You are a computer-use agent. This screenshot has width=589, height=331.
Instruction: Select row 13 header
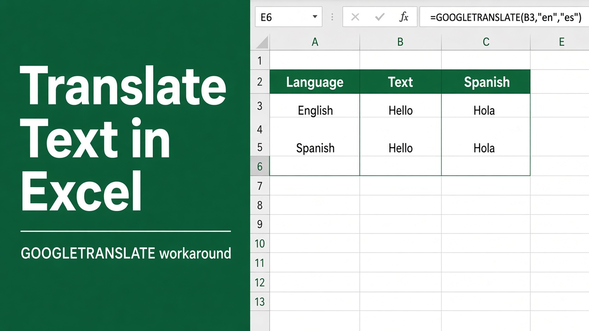click(260, 302)
